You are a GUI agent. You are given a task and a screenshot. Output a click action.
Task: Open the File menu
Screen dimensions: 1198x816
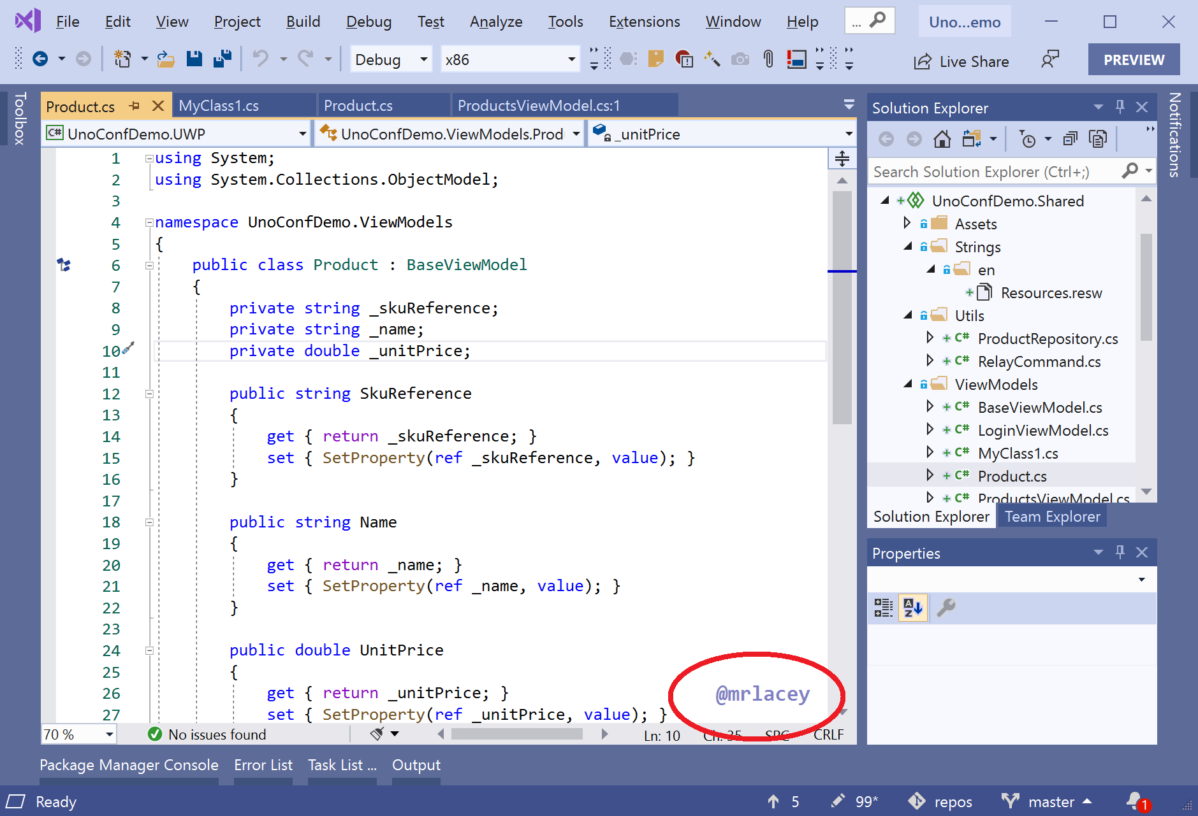pyautogui.click(x=68, y=22)
